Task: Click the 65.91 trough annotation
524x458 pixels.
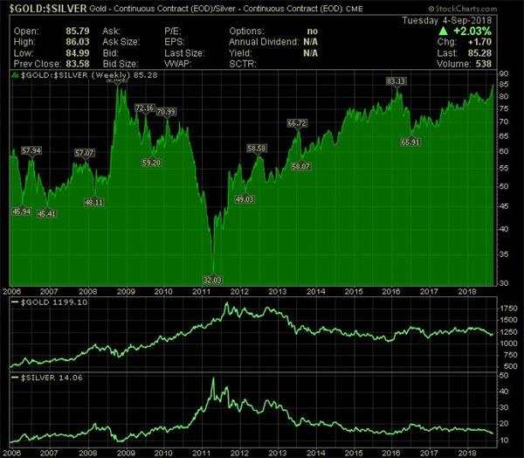Action: point(410,142)
